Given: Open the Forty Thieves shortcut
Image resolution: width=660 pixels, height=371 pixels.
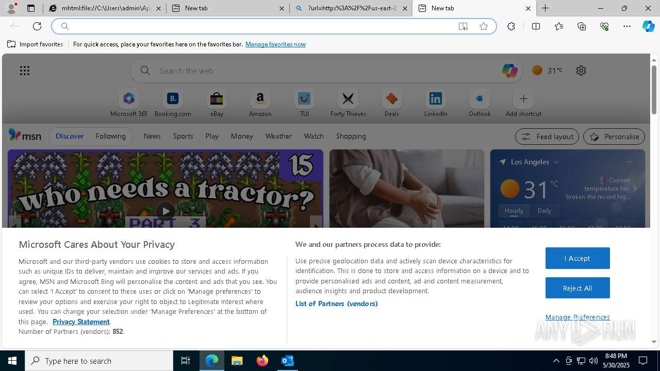Looking at the screenshot, I should (x=348, y=104).
